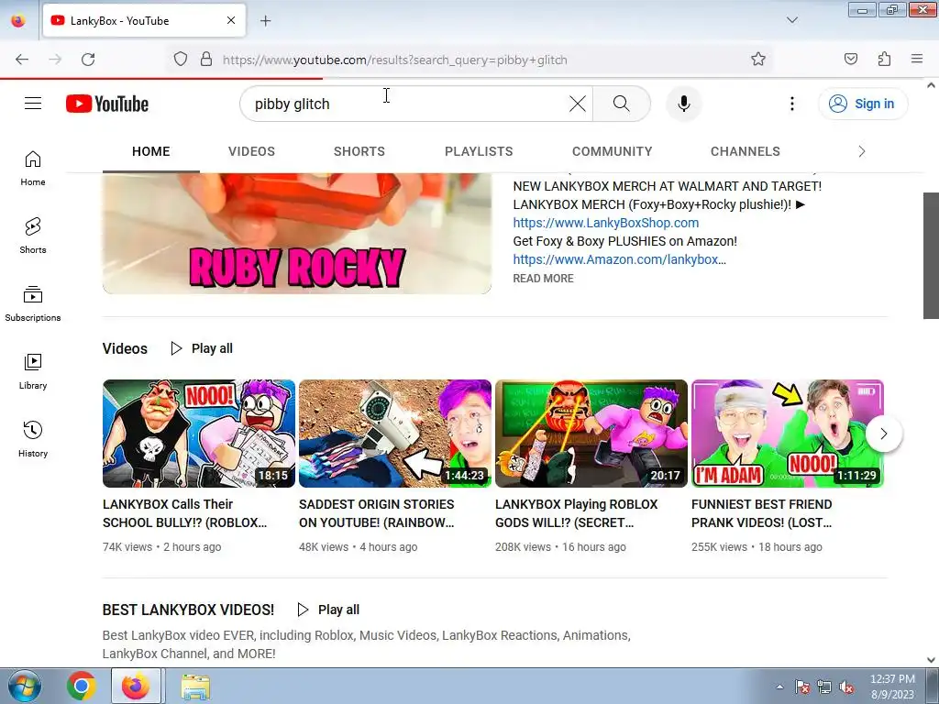The height and width of the screenshot is (704, 939).
Task: Bookmark this page with star icon
Action: [758, 60]
